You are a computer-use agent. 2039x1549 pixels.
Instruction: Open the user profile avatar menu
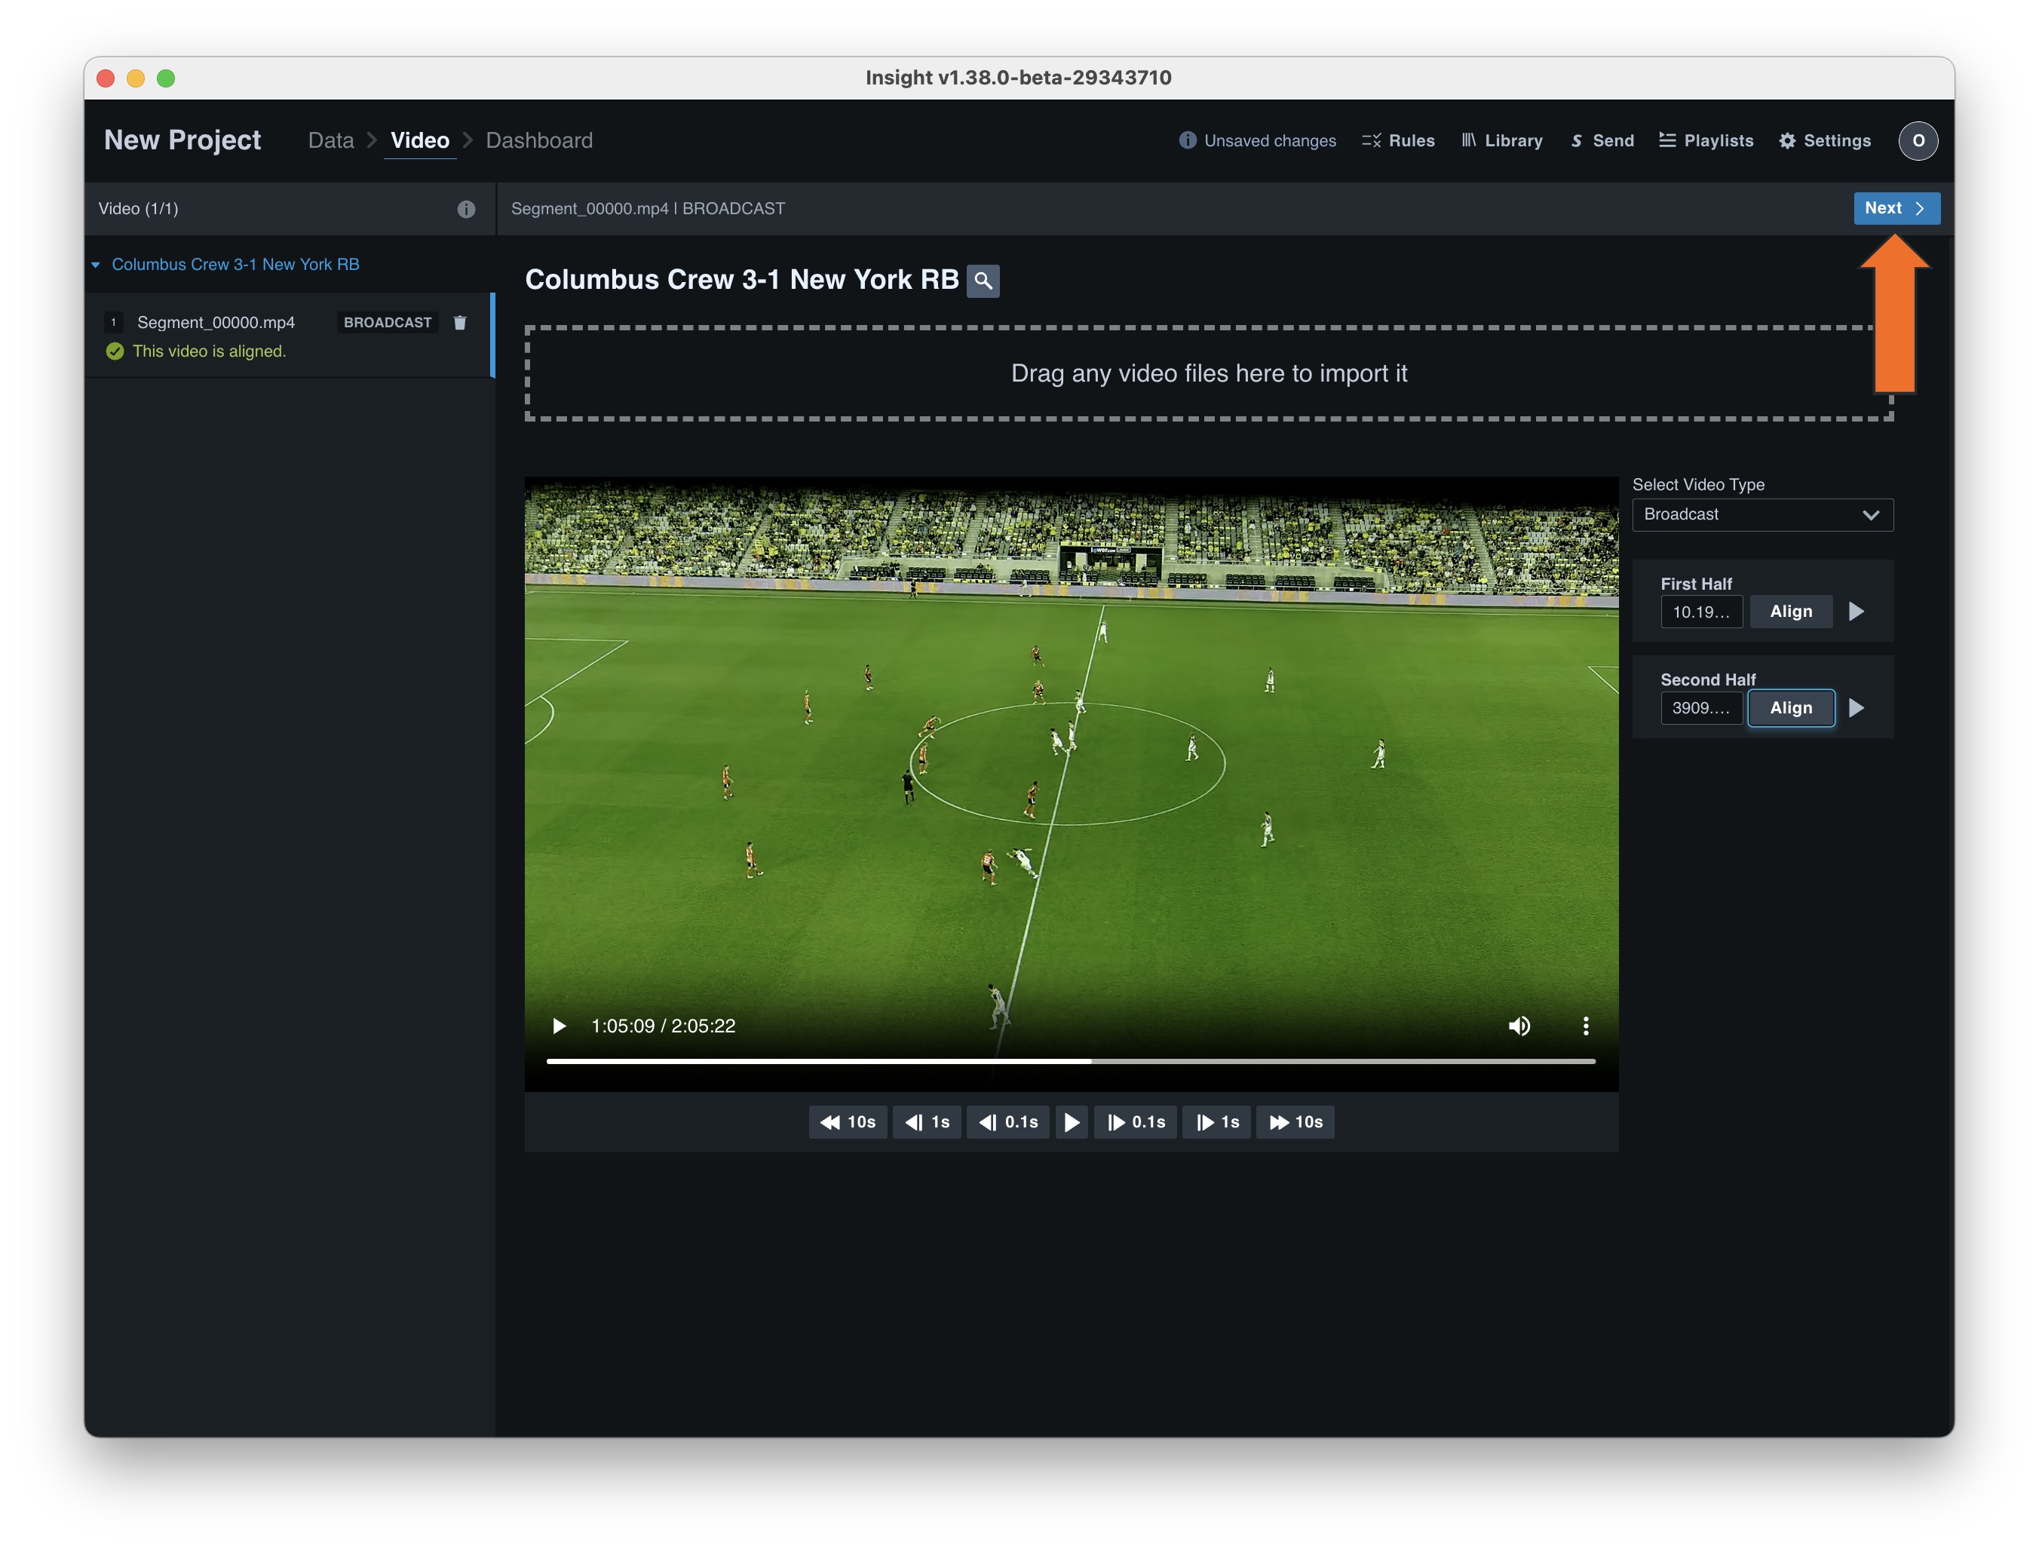click(x=1918, y=141)
